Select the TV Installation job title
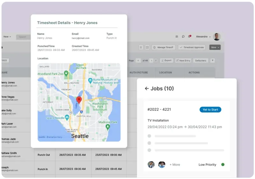 click(158, 120)
